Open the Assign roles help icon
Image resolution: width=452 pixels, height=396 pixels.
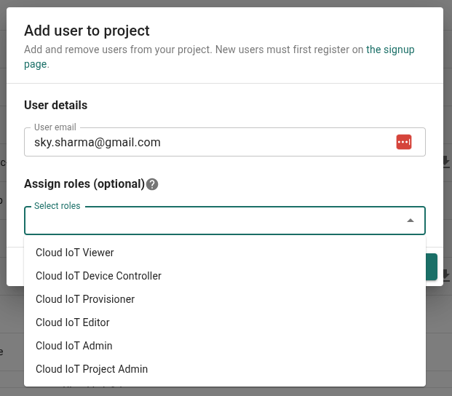(152, 184)
